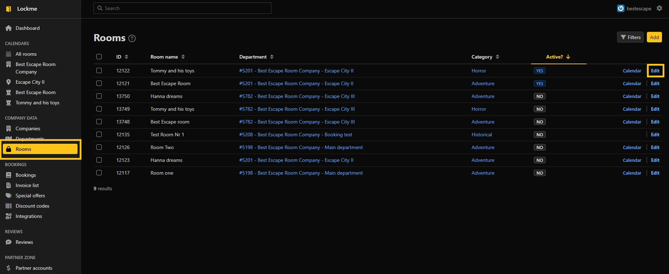This screenshot has width=669, height=274.
Task: Sort the table by ID column
Action: point(122,57)
